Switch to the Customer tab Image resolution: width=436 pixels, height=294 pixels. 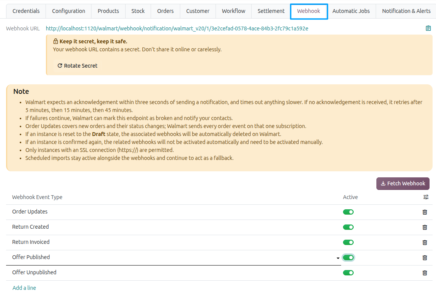click(x=198, y=11)
